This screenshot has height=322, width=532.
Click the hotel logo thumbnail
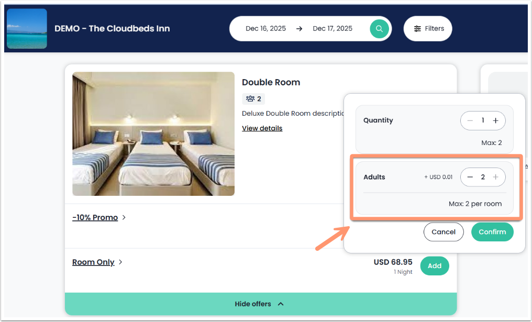point(27,29)
